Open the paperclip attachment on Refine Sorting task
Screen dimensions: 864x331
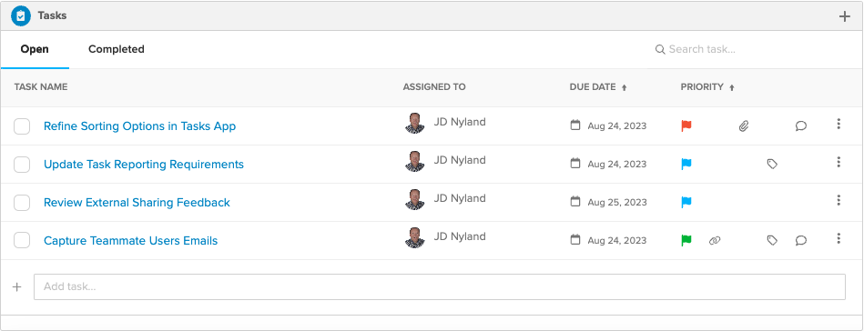coord(743,126)
